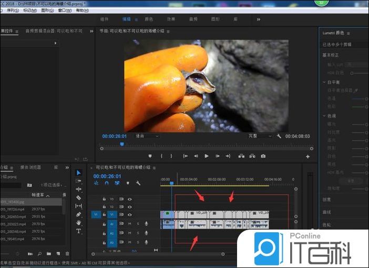Open the 媒体浏览器 panel tab
The height and width of the screenshot is (268, 369).
30,167
